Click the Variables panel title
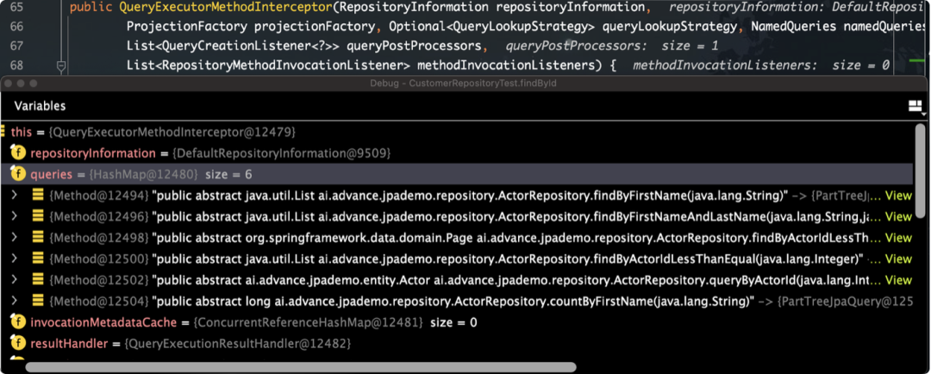The image size is (931, 374). coord(40,106)
